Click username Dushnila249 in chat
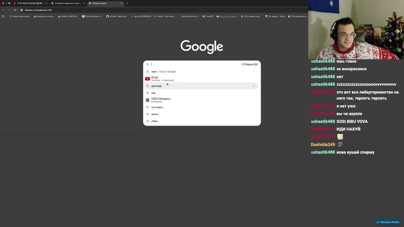This screenshot has height=227, width=404. 323,144
